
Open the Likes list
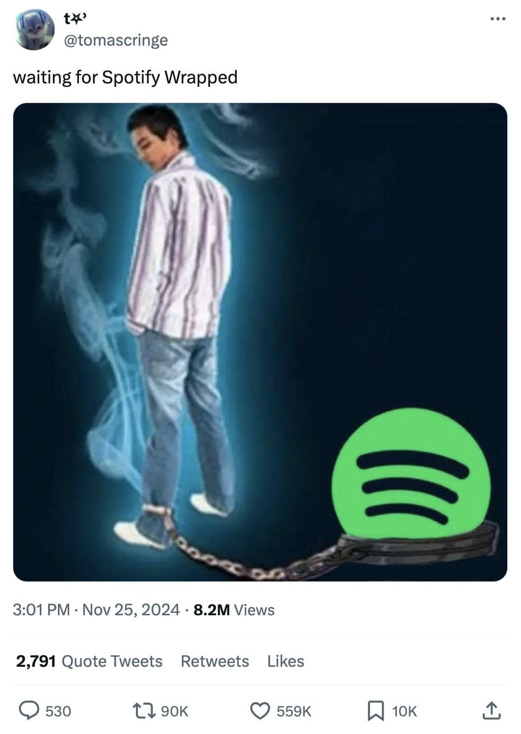click(x=286, y=661)
